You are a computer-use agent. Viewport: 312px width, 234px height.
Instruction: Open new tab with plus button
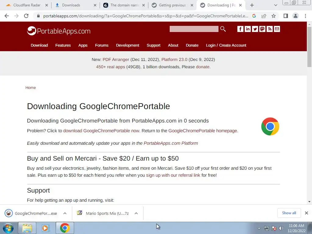click(252, 5)
